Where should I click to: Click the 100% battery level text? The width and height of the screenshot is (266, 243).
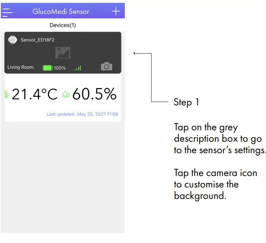tap(60, 68)
